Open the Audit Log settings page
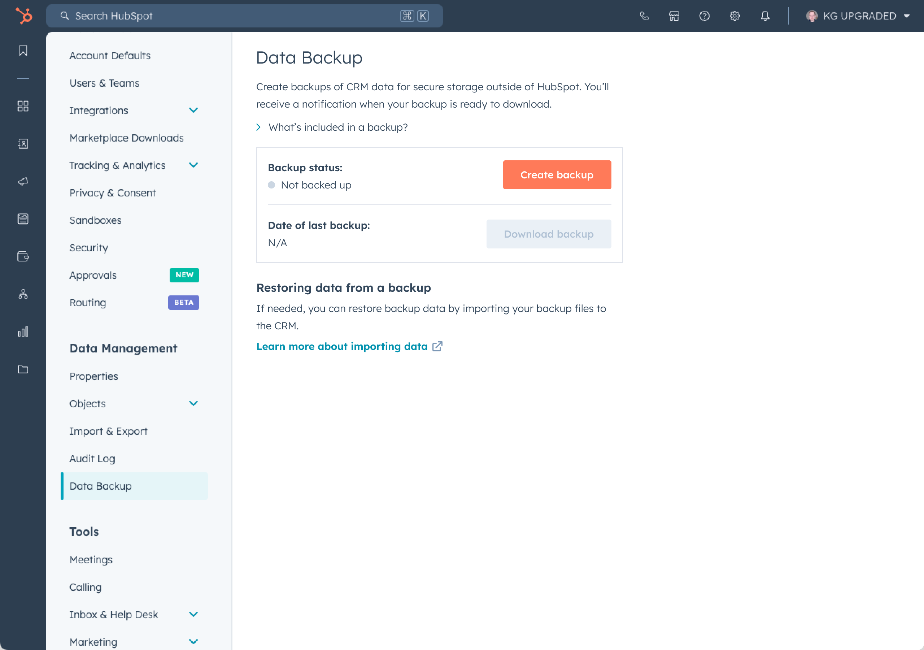 [x=92, y=458]
